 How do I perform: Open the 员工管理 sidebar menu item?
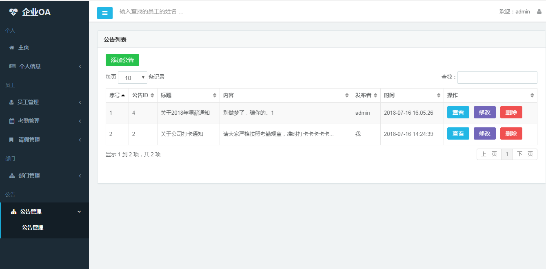(44, 102)
